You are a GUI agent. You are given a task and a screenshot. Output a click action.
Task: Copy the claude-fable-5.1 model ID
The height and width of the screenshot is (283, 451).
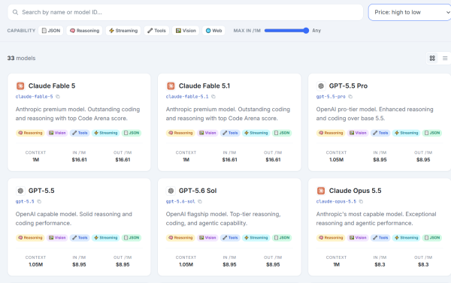click(213, 97)
